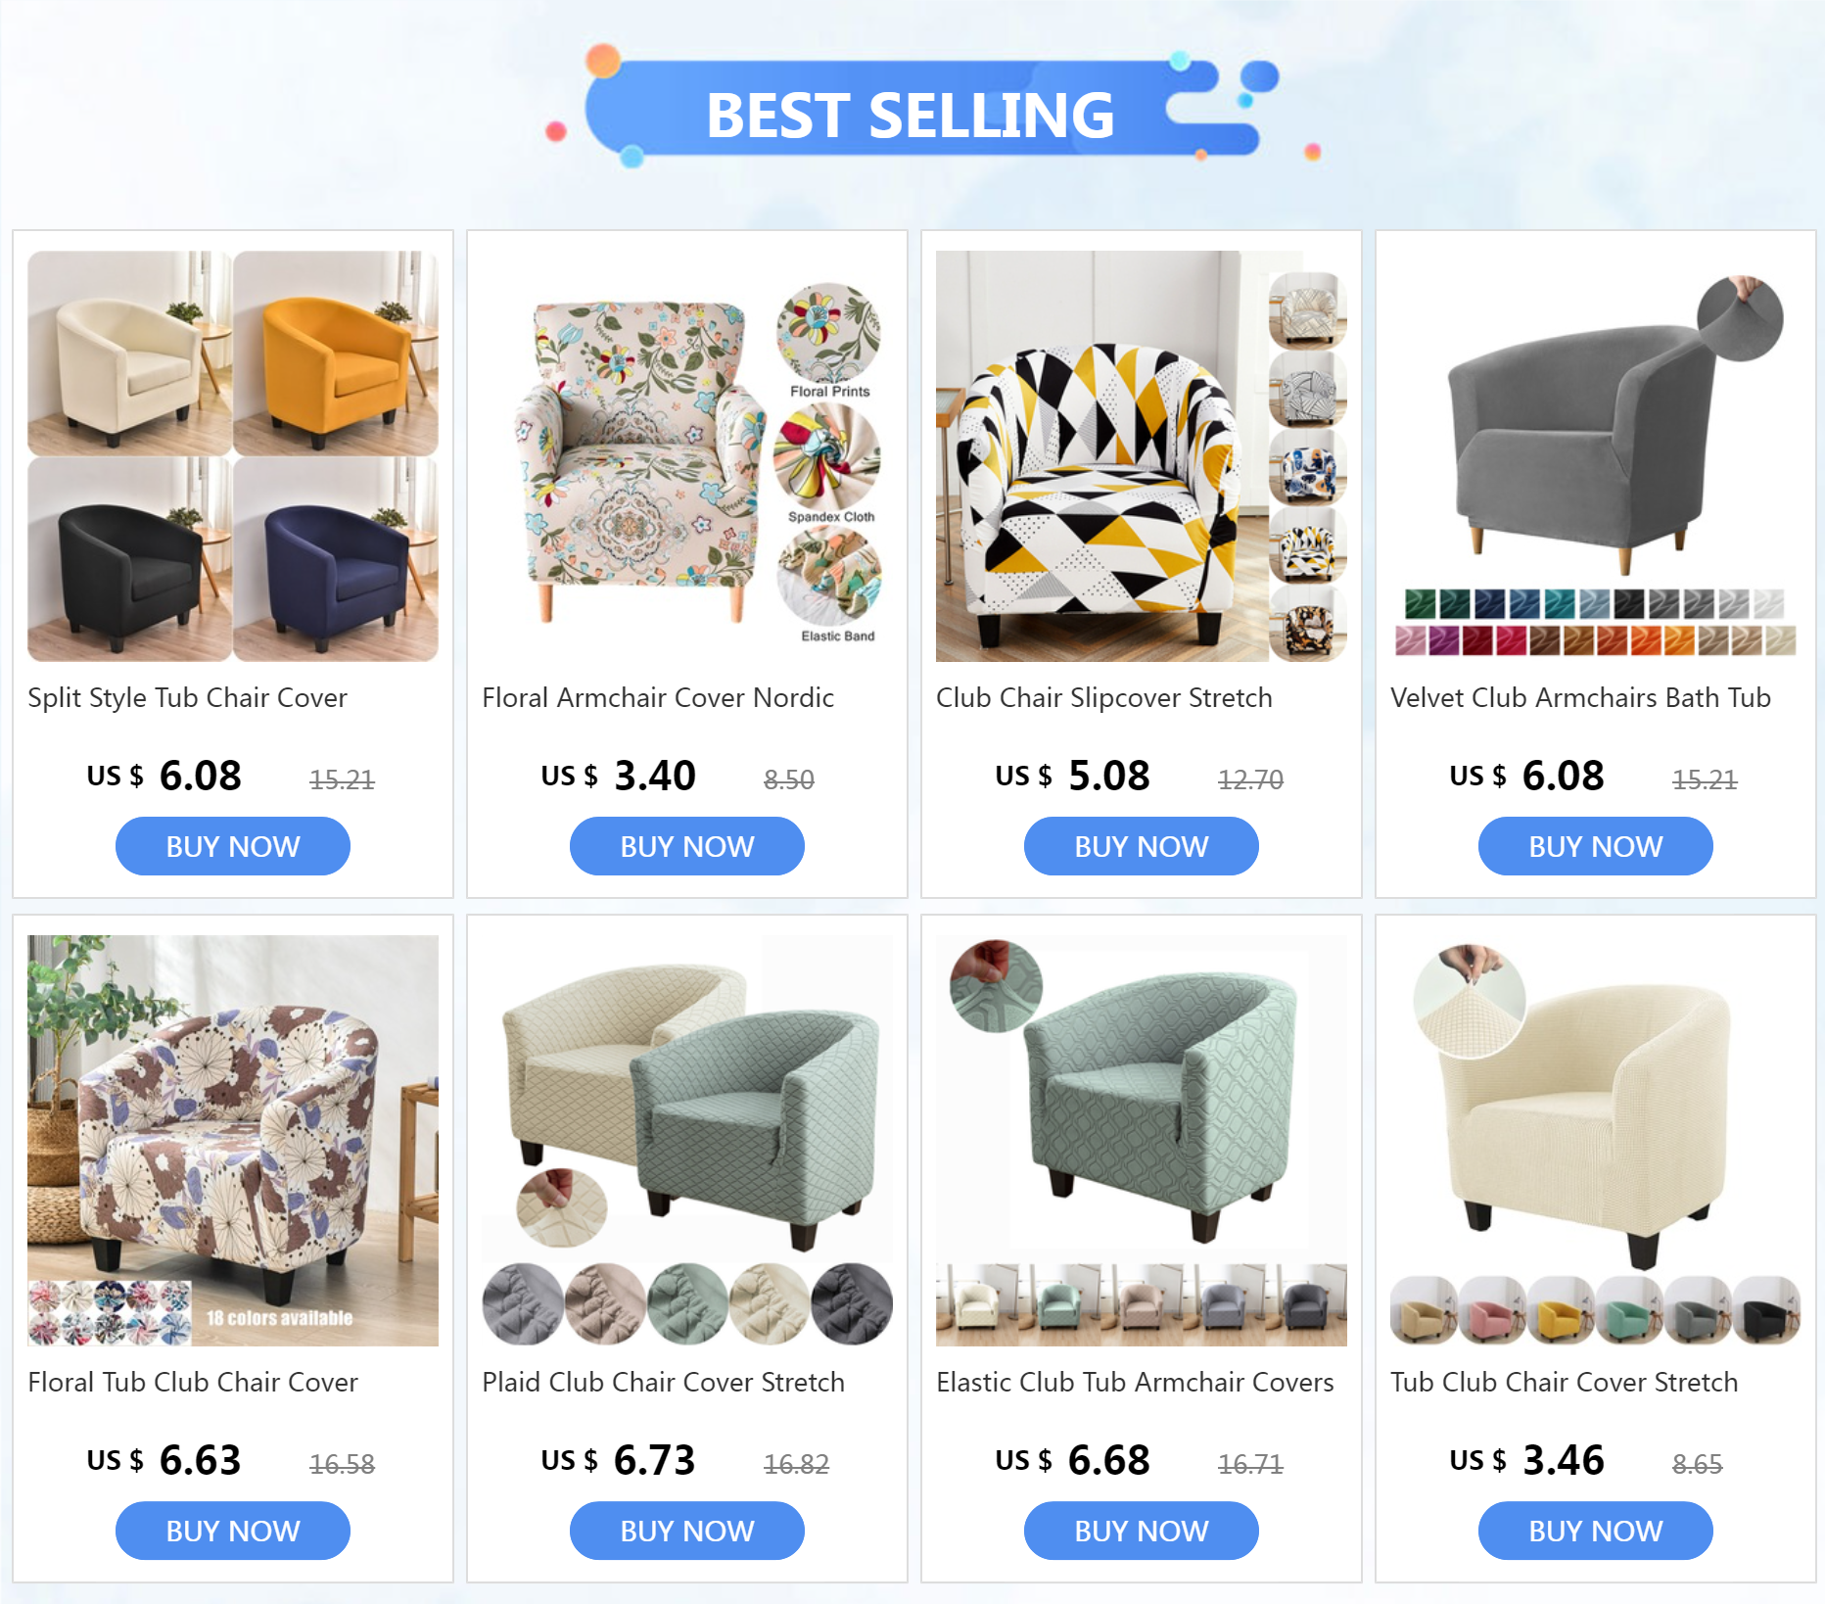The height and width of the screenshot is (1604, 1825).
Task: Open the floral tub chair 18 colors image
Action: pyautogui.click(x=233, y=1141)
